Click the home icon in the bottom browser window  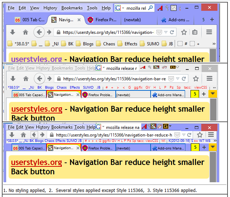[x=23, y=135]
